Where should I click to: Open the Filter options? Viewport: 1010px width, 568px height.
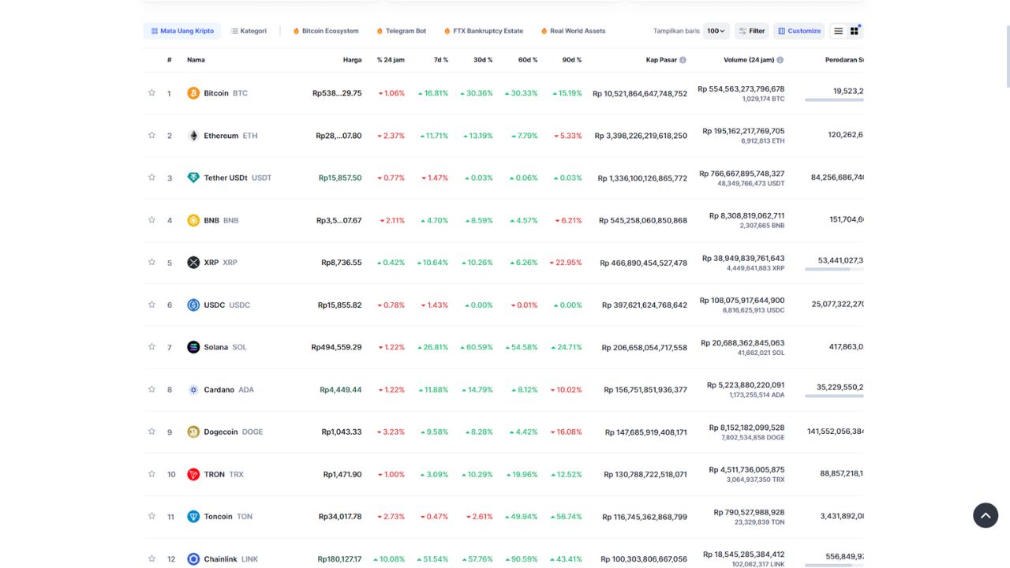pyautogui.click(x=751, y=31)
